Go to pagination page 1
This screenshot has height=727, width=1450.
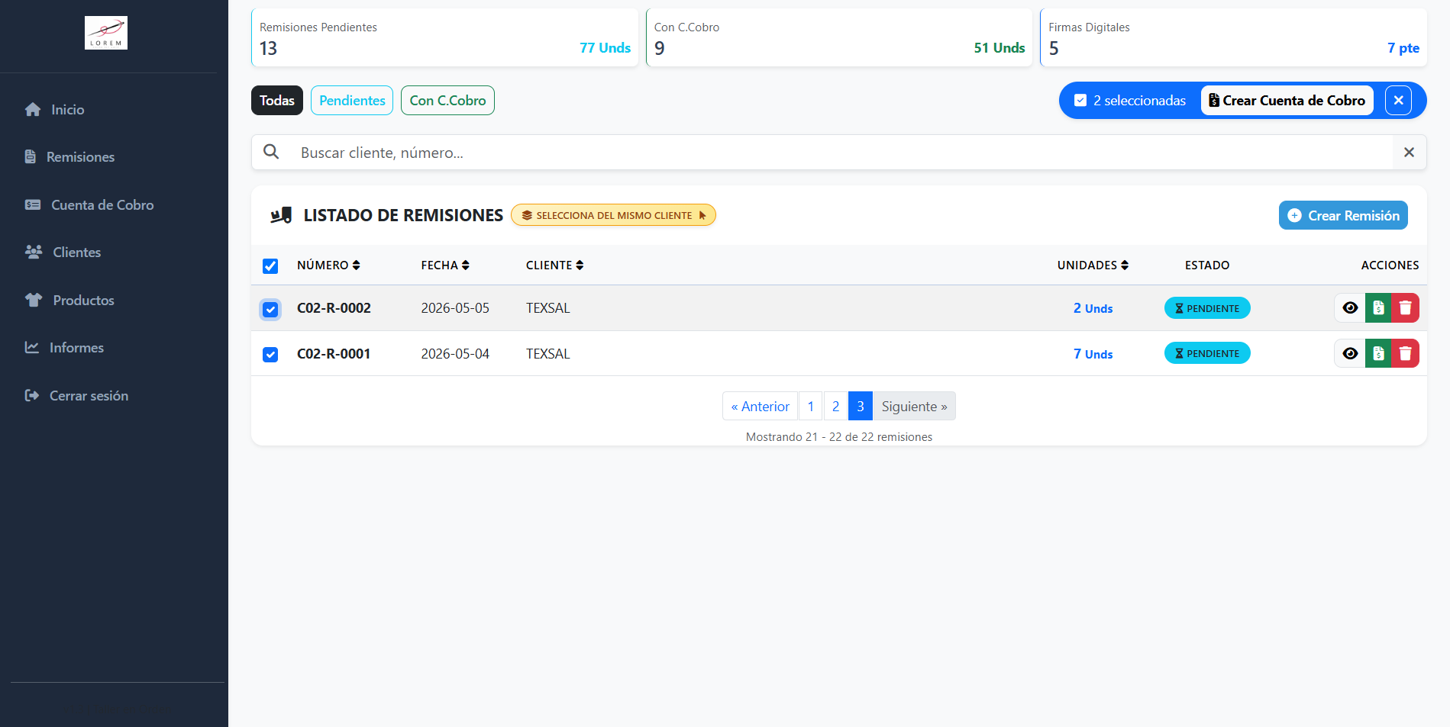tap(811, 407)
